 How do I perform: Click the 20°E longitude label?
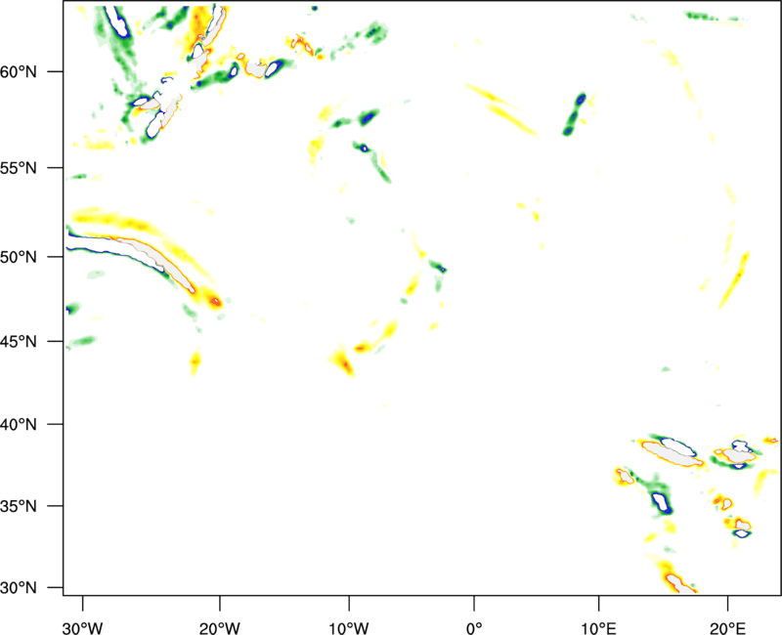[x=727, y=628]
